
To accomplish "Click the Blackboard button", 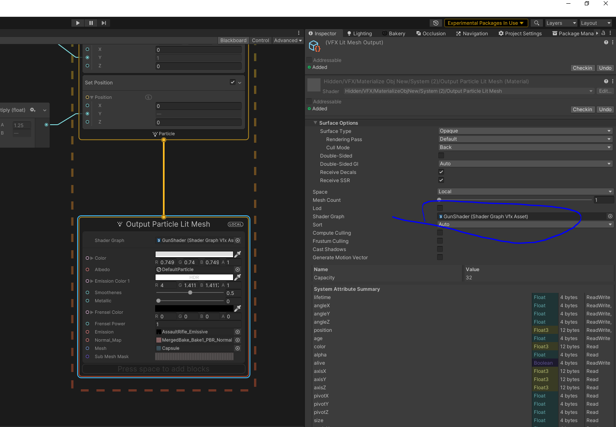I will [x=233, y=40].
